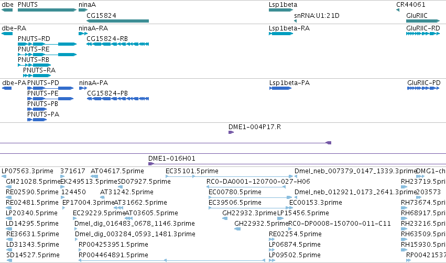
Task: Select the ninaA gene label
Action: click(88, 5)
